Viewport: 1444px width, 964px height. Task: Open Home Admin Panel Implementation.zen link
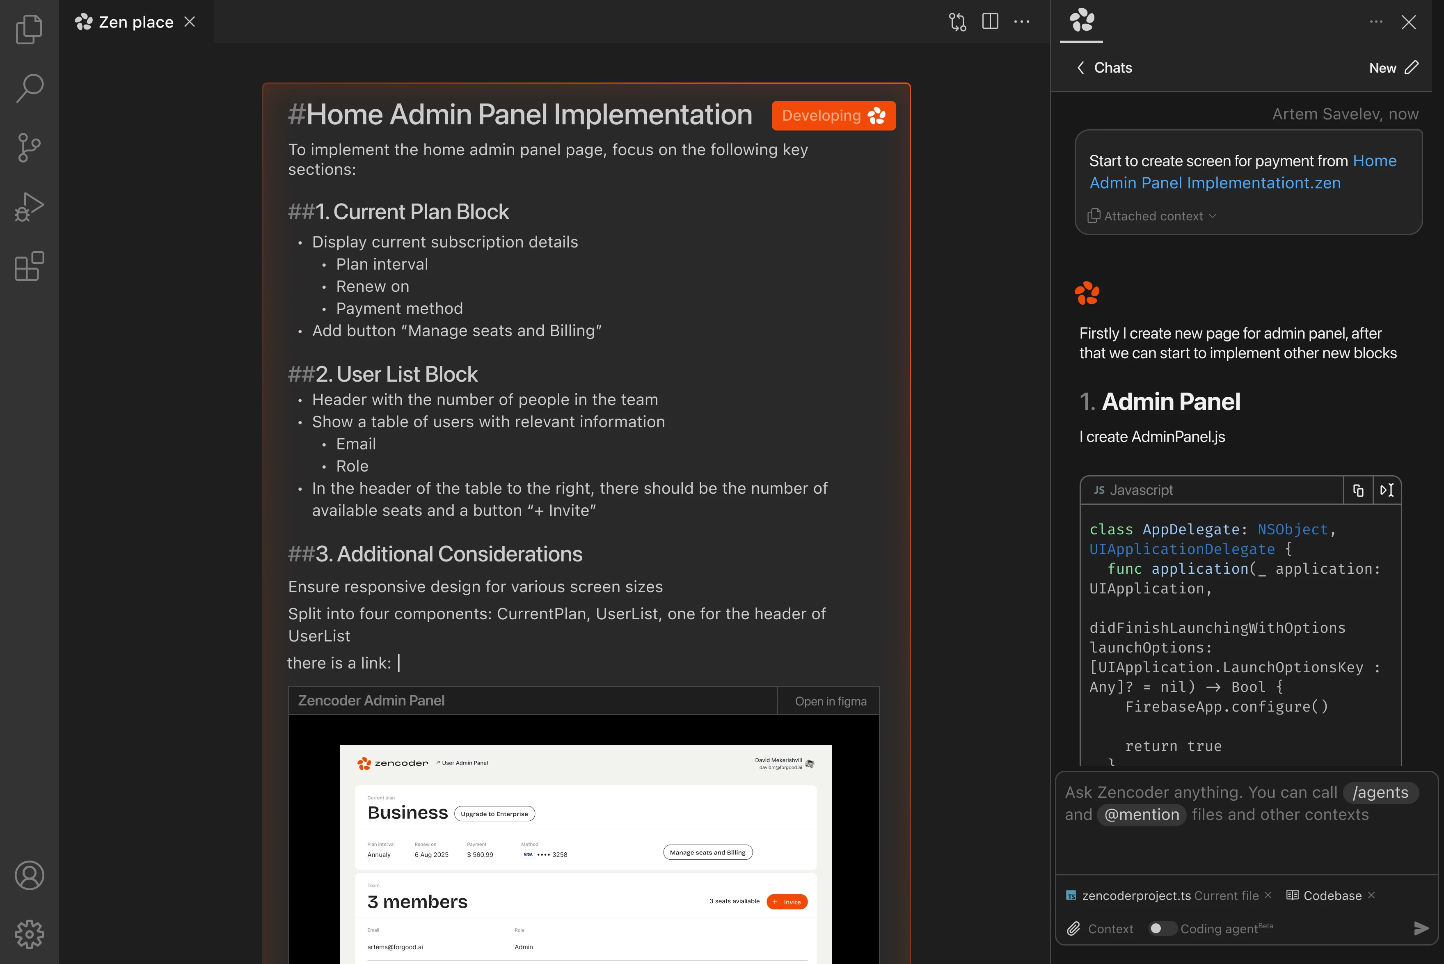pyautogui.click(x=1243, y=172)
